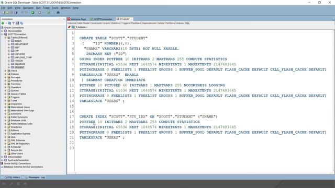
Task: Open the SQL sub-tab
Action: point(187,23)
